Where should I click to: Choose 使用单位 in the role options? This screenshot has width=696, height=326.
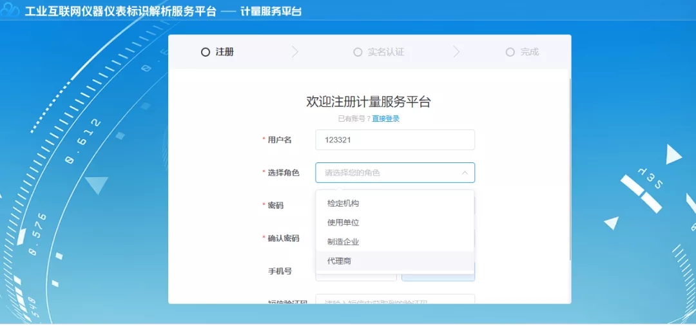click(343, 223)
